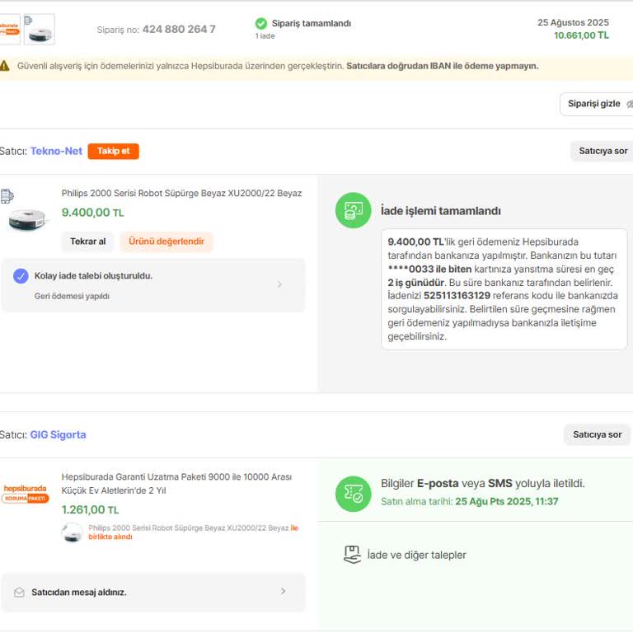Image resolution: width=633 pixels, height=633 pixels.
Task: Expand Satıcıdan mesaj aldınız row chevron
Action: pos(283,592)
